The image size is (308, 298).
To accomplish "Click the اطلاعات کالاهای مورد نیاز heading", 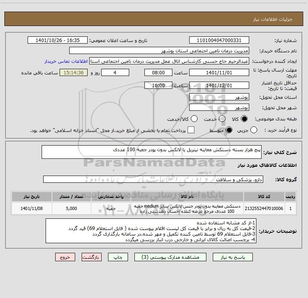I will (267, 165).
